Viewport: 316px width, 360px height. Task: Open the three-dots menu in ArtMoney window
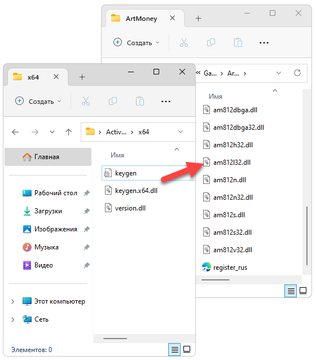click(264, 43)
